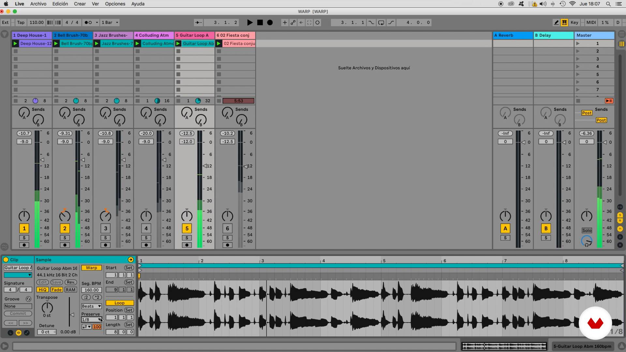Toggle the Launch box L icon
The width and height of the screenshot is (626, 352).
(x=10, y=332)
